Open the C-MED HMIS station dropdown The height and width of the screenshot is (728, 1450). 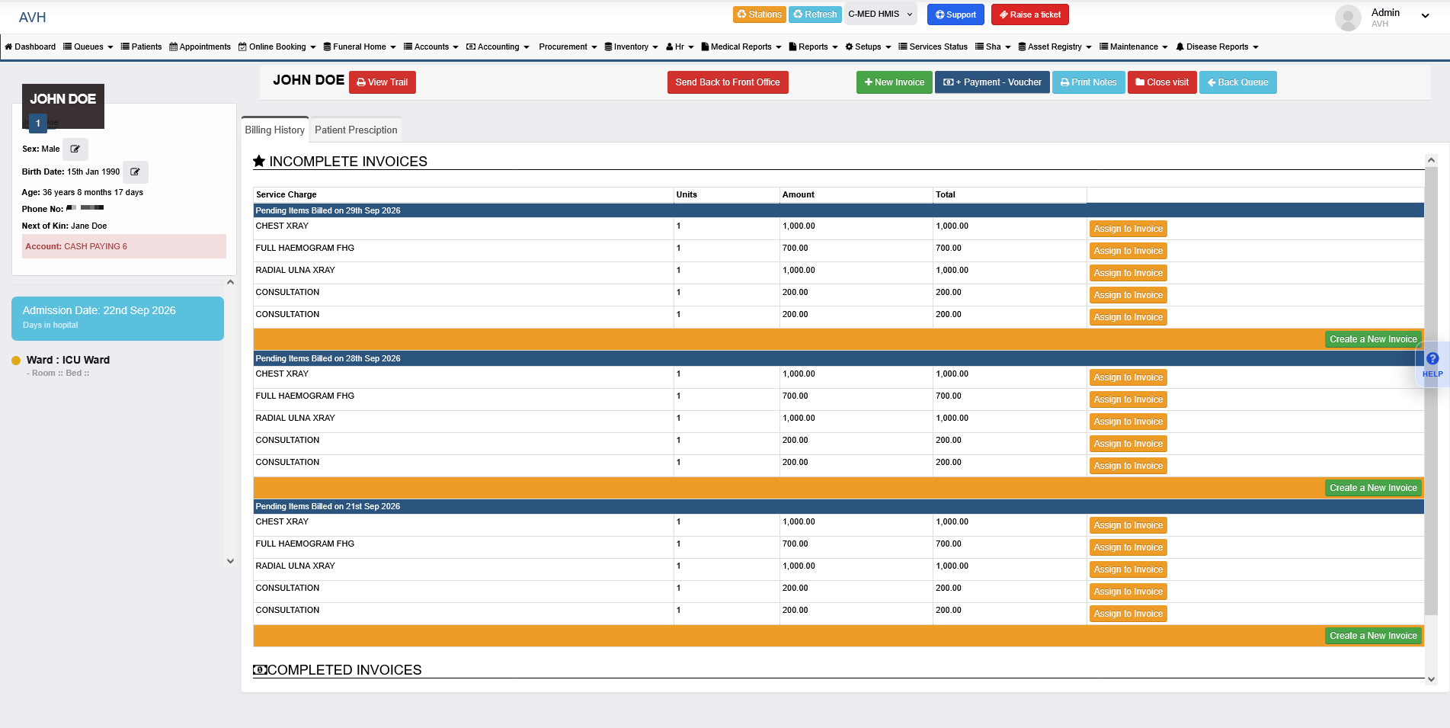pyautogui.click(x=880, y=14)
